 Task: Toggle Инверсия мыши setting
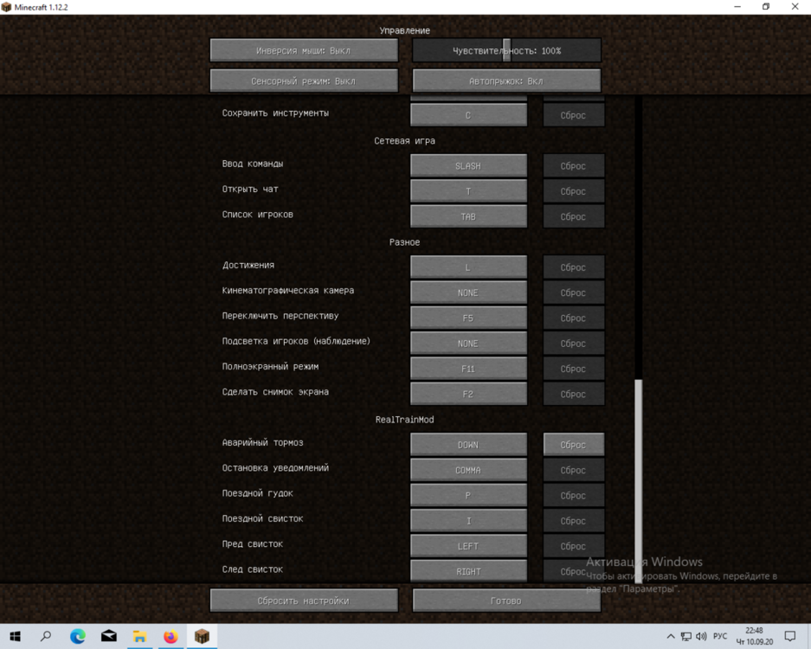tap(304, 51)
